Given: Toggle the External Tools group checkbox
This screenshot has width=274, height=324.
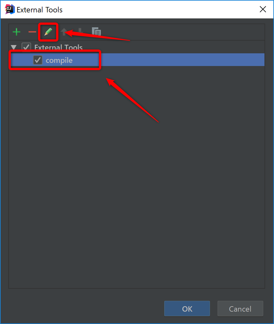Looking at the screenshot, I should click(26, 47).
